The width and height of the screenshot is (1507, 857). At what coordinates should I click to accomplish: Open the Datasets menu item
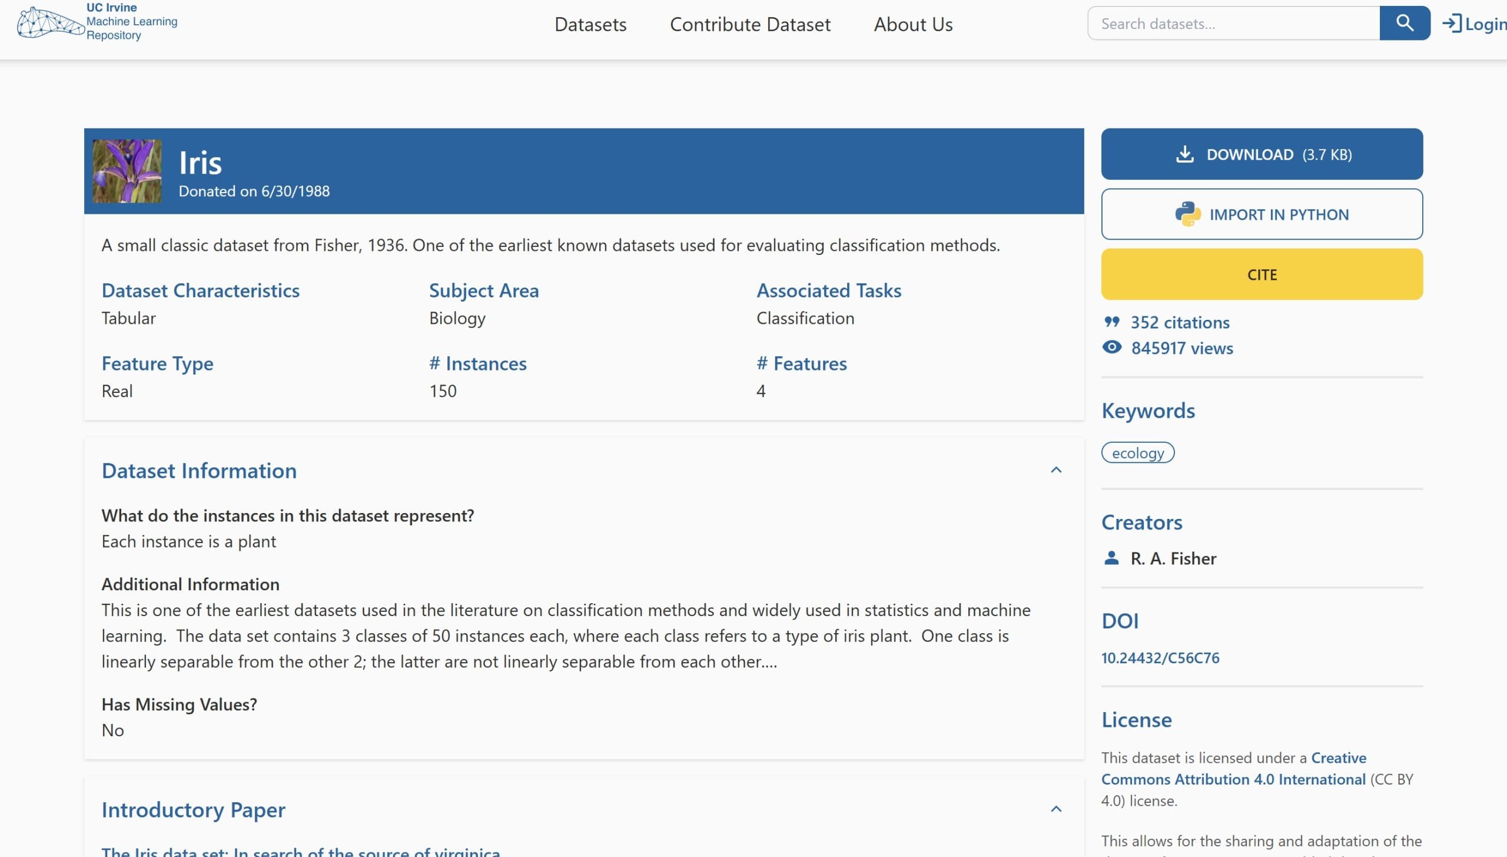(590, 24)
